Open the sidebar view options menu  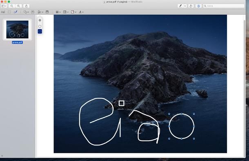[4, 6]
